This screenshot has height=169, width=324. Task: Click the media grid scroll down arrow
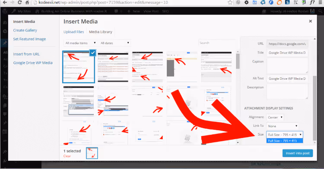click(x=238, y=142)
